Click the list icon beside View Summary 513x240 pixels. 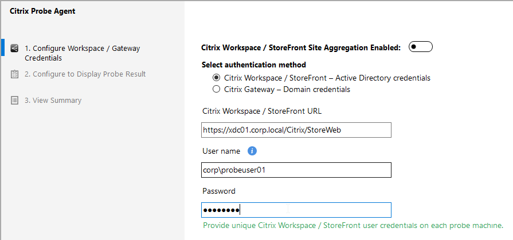point(14,100)
